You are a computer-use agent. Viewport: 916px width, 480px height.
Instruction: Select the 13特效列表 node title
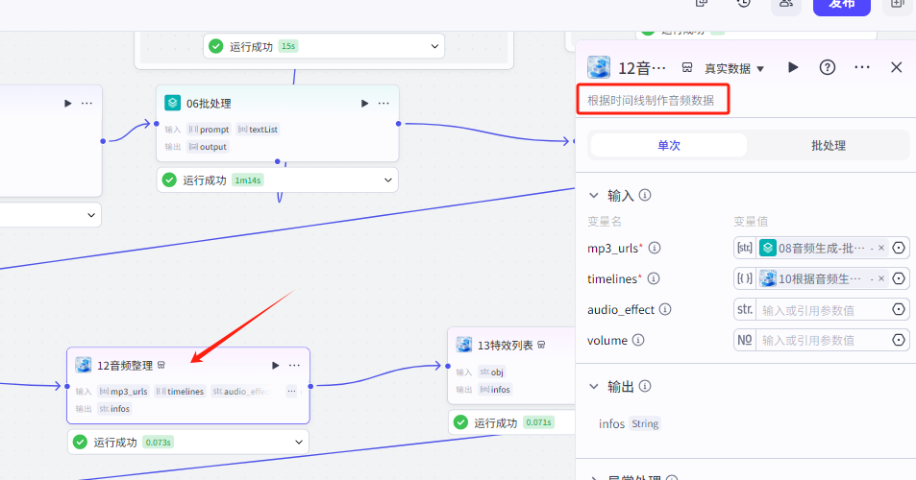coord(505,346)
